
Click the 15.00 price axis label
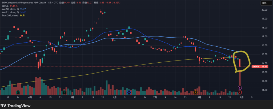coord(265,54)
